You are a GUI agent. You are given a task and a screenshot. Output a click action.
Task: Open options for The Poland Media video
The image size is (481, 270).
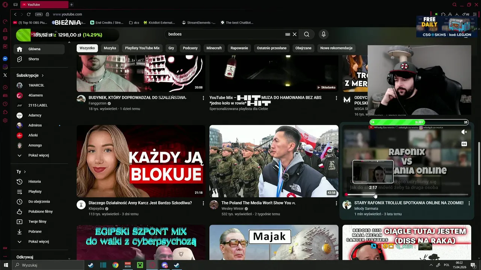pyautogui.click(x=336, y=203)
